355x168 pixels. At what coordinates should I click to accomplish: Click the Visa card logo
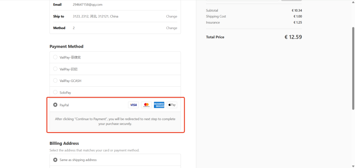point(133,105)
